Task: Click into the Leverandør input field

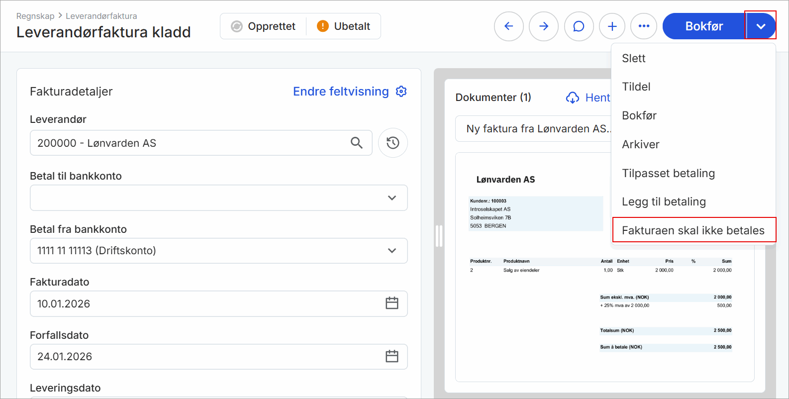Action: [x=189, y=143]
